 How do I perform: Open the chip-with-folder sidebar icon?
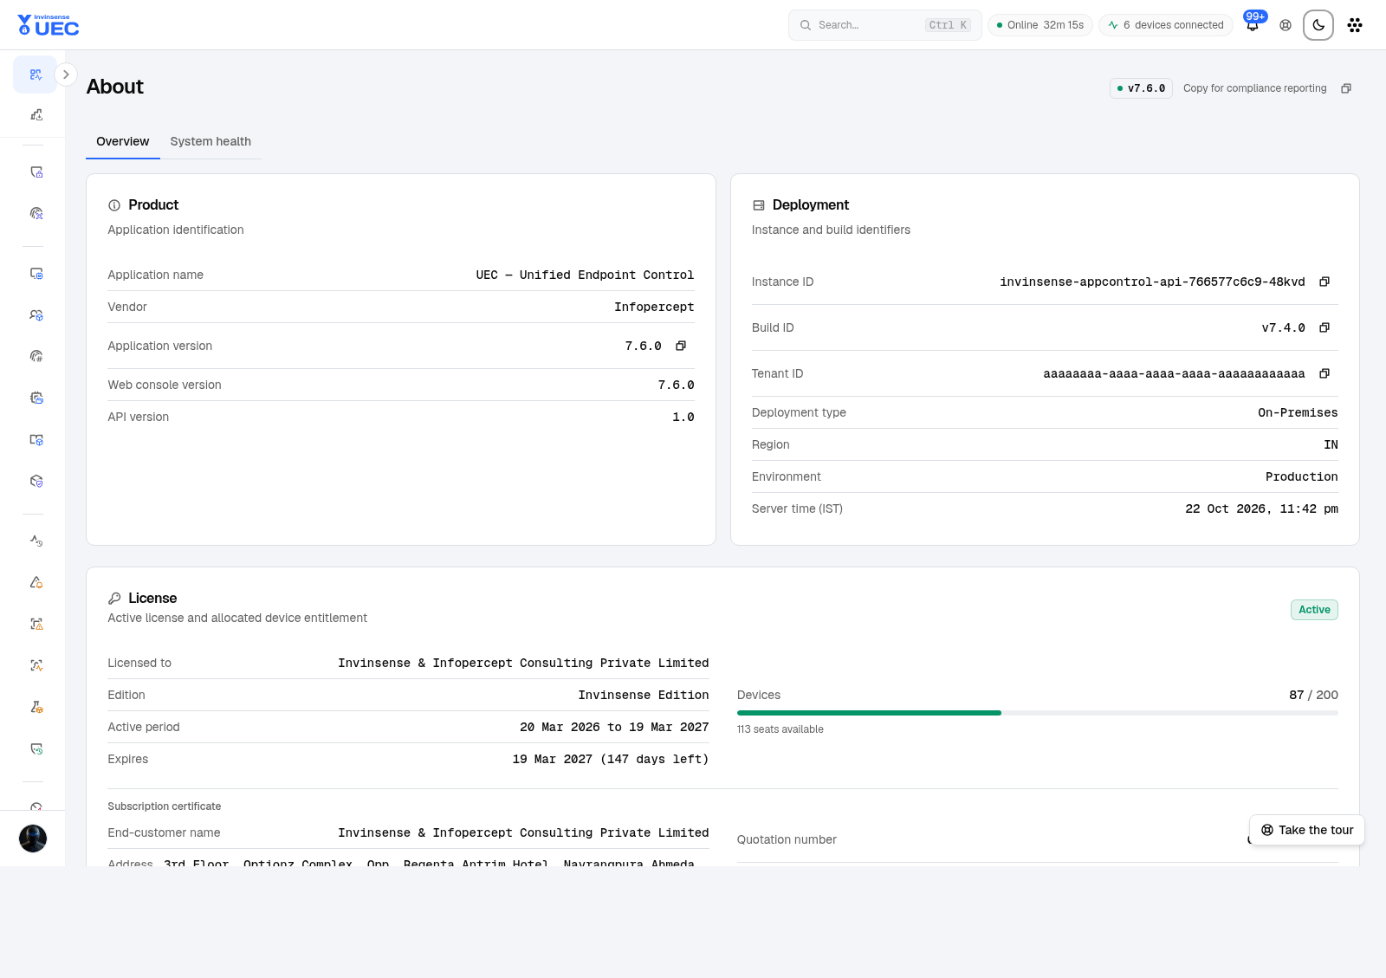click(36, 398)
